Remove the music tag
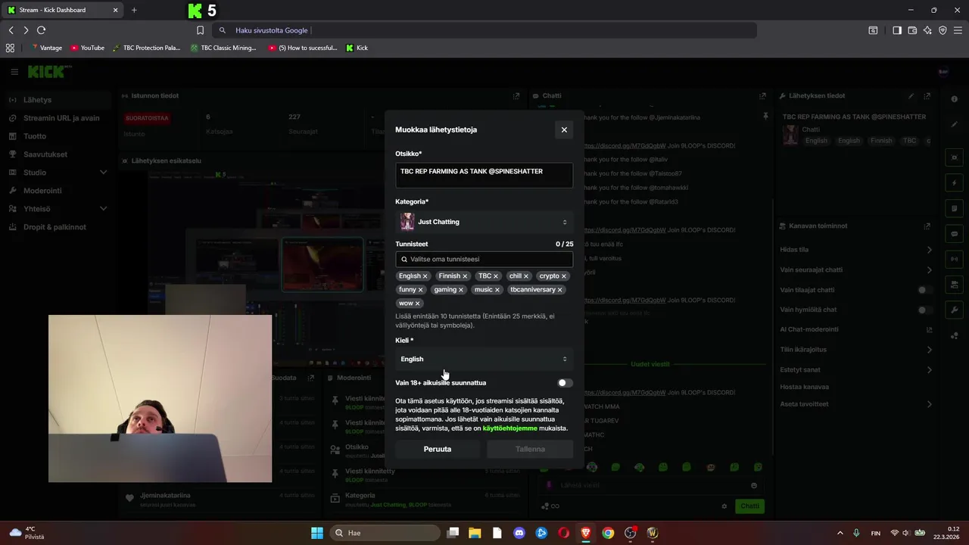The image size is (969, 545). (x=497, y=290)
